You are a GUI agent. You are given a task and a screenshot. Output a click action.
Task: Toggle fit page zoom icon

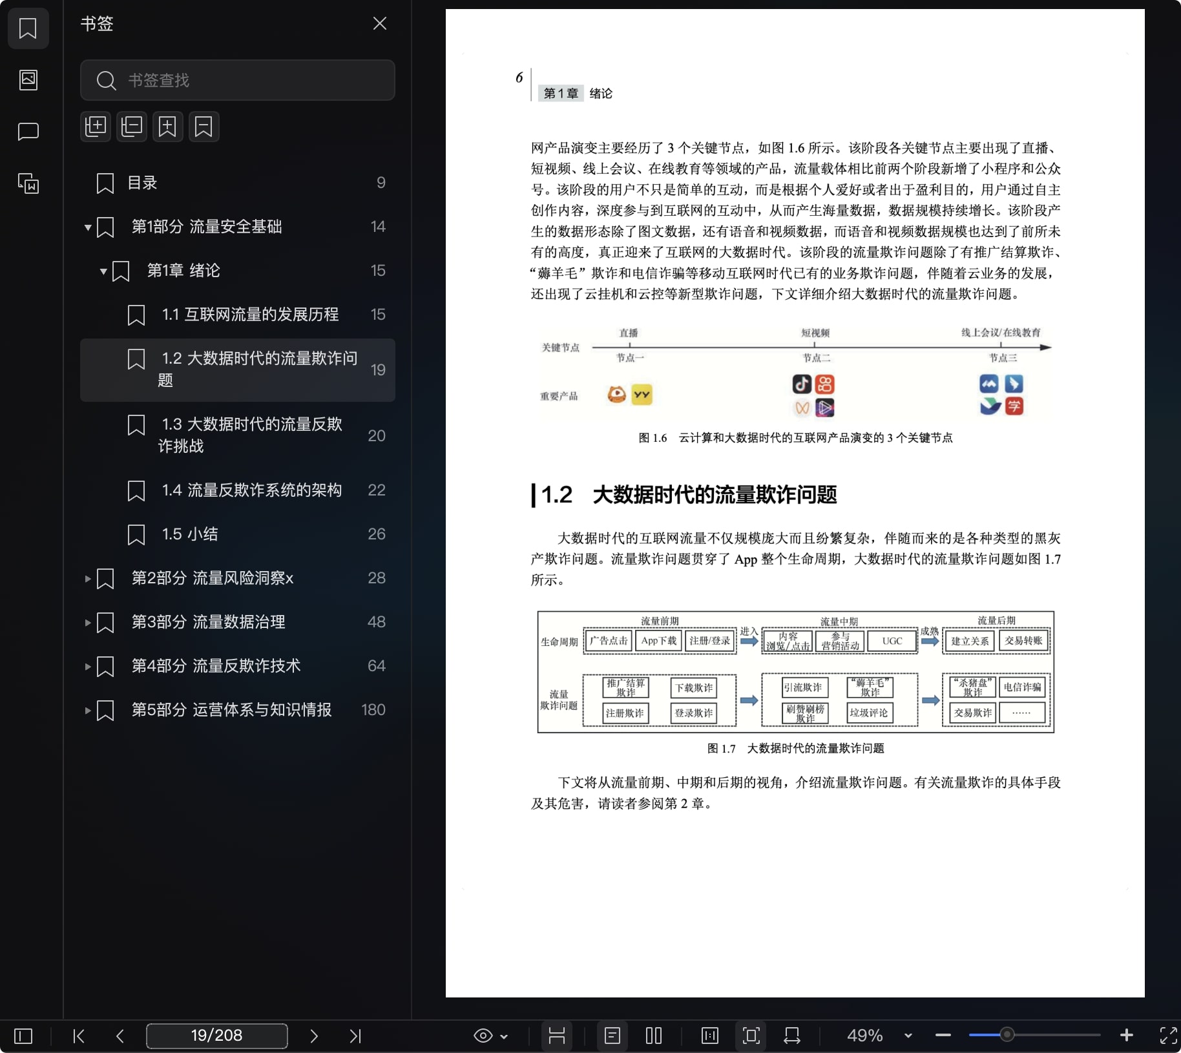pyautogui.click(x=751, y=1036)
